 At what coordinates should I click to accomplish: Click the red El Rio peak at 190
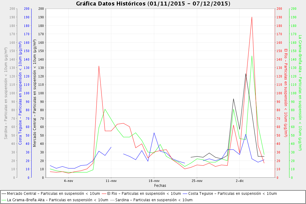click(x=252, y=17)
